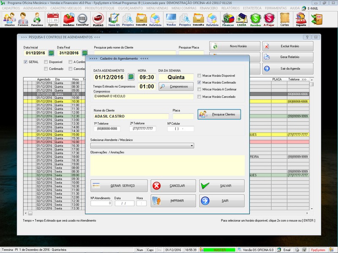Click the red A Pagar dollar icon
Screen dimensions: 338x253
269,19
